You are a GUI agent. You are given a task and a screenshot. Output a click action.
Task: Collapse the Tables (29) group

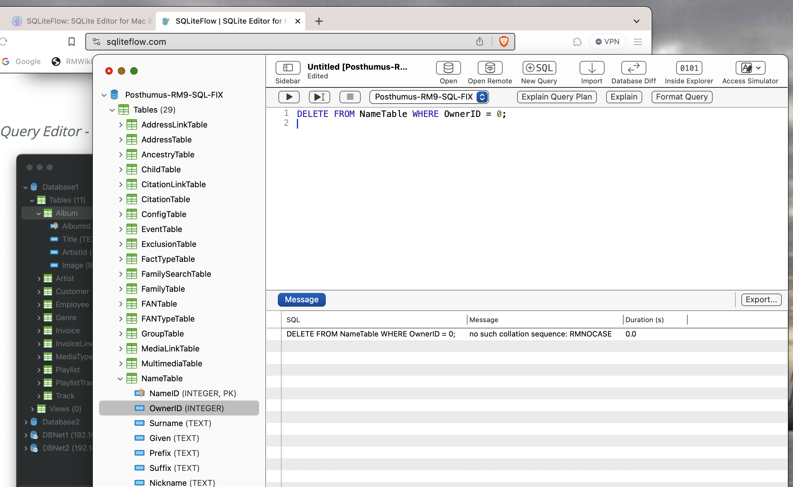pos(112,110)
